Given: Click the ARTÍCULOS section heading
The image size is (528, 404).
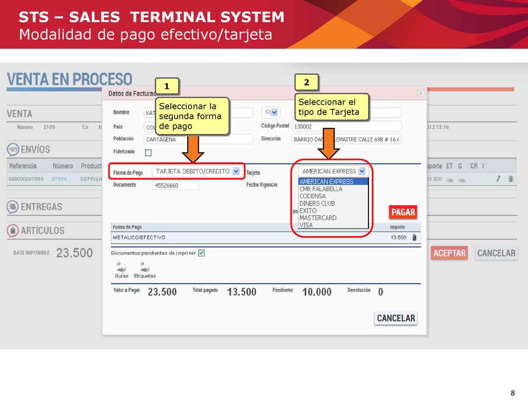Looking at the screenshot, I should coord(42,231).
